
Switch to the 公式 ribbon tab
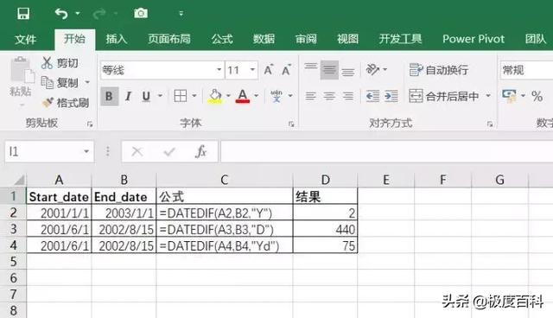point(222,39)
